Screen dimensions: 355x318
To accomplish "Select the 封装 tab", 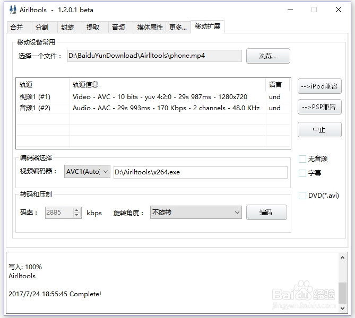I will [70, 28].
